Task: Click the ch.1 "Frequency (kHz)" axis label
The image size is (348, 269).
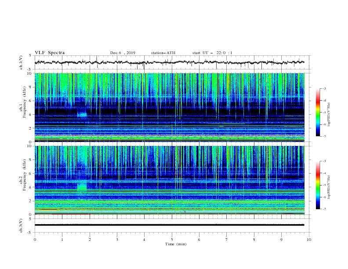Action: pyautogui.click(x=24, y=102)
